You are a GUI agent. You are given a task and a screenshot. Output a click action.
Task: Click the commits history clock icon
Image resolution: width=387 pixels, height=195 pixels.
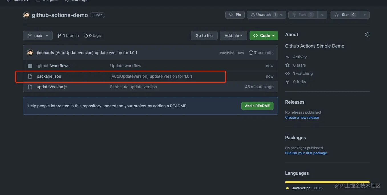tap(251, 53)
